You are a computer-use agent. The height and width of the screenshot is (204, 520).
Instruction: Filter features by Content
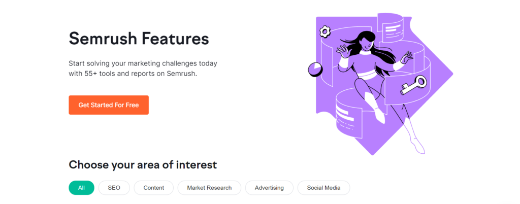(153, 188)
